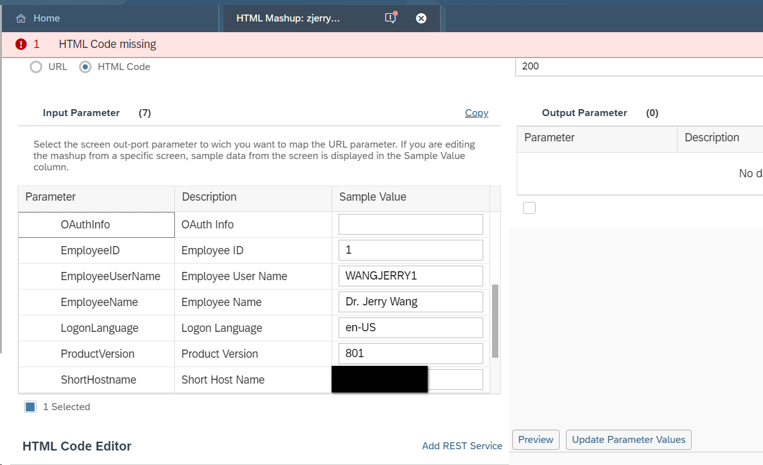The image size is (763, 465).
Task: Click the red error indicator icon
Action: click(x=21, y=44)
